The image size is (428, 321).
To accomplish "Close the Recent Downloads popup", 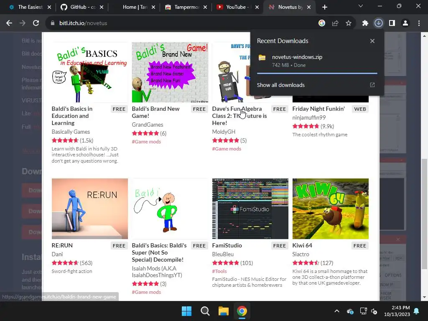I will click(372, 41).
